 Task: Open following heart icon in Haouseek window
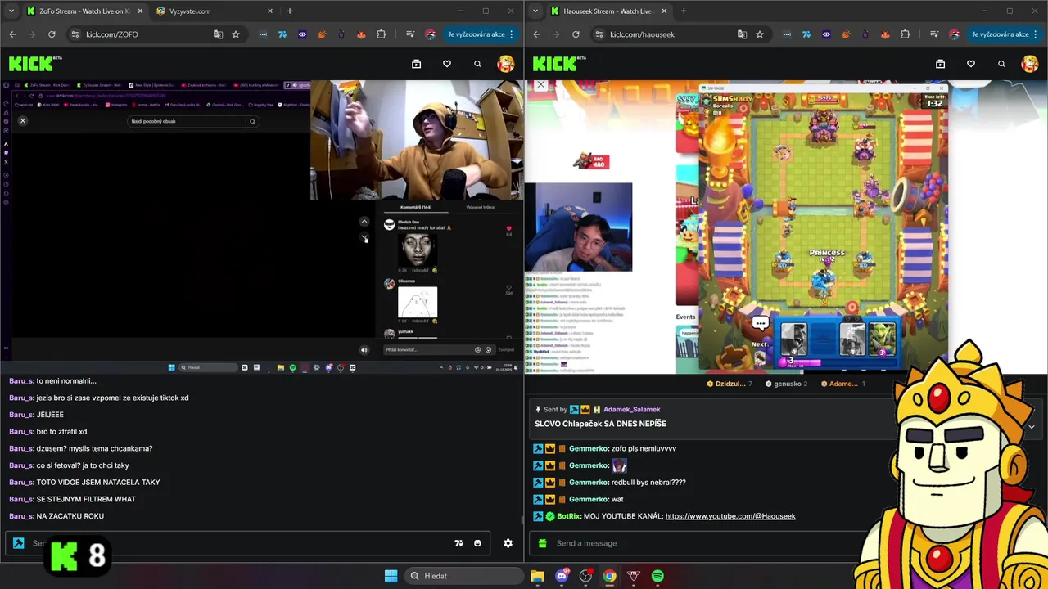click(971, 64)
